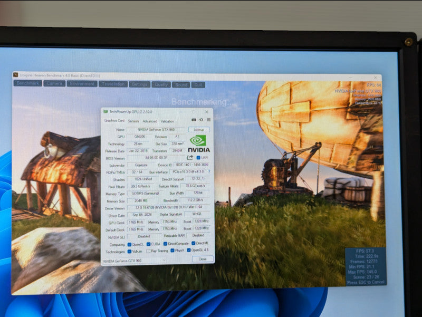Open the GPU selector dropdown at bottom

tap(135, 261)
